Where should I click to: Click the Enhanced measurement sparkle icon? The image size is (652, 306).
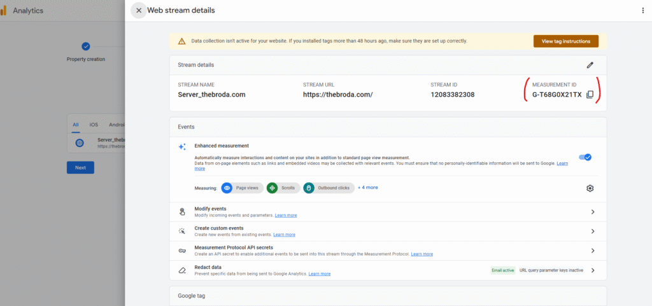tap(182, 147)
